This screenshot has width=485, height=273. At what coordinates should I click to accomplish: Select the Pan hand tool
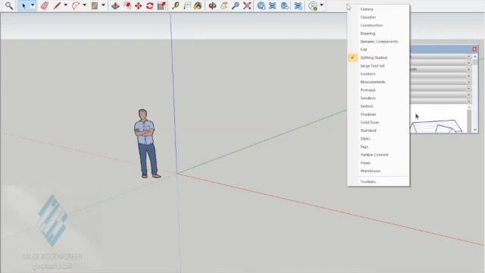pyautogui.click(x=224, y=5)
